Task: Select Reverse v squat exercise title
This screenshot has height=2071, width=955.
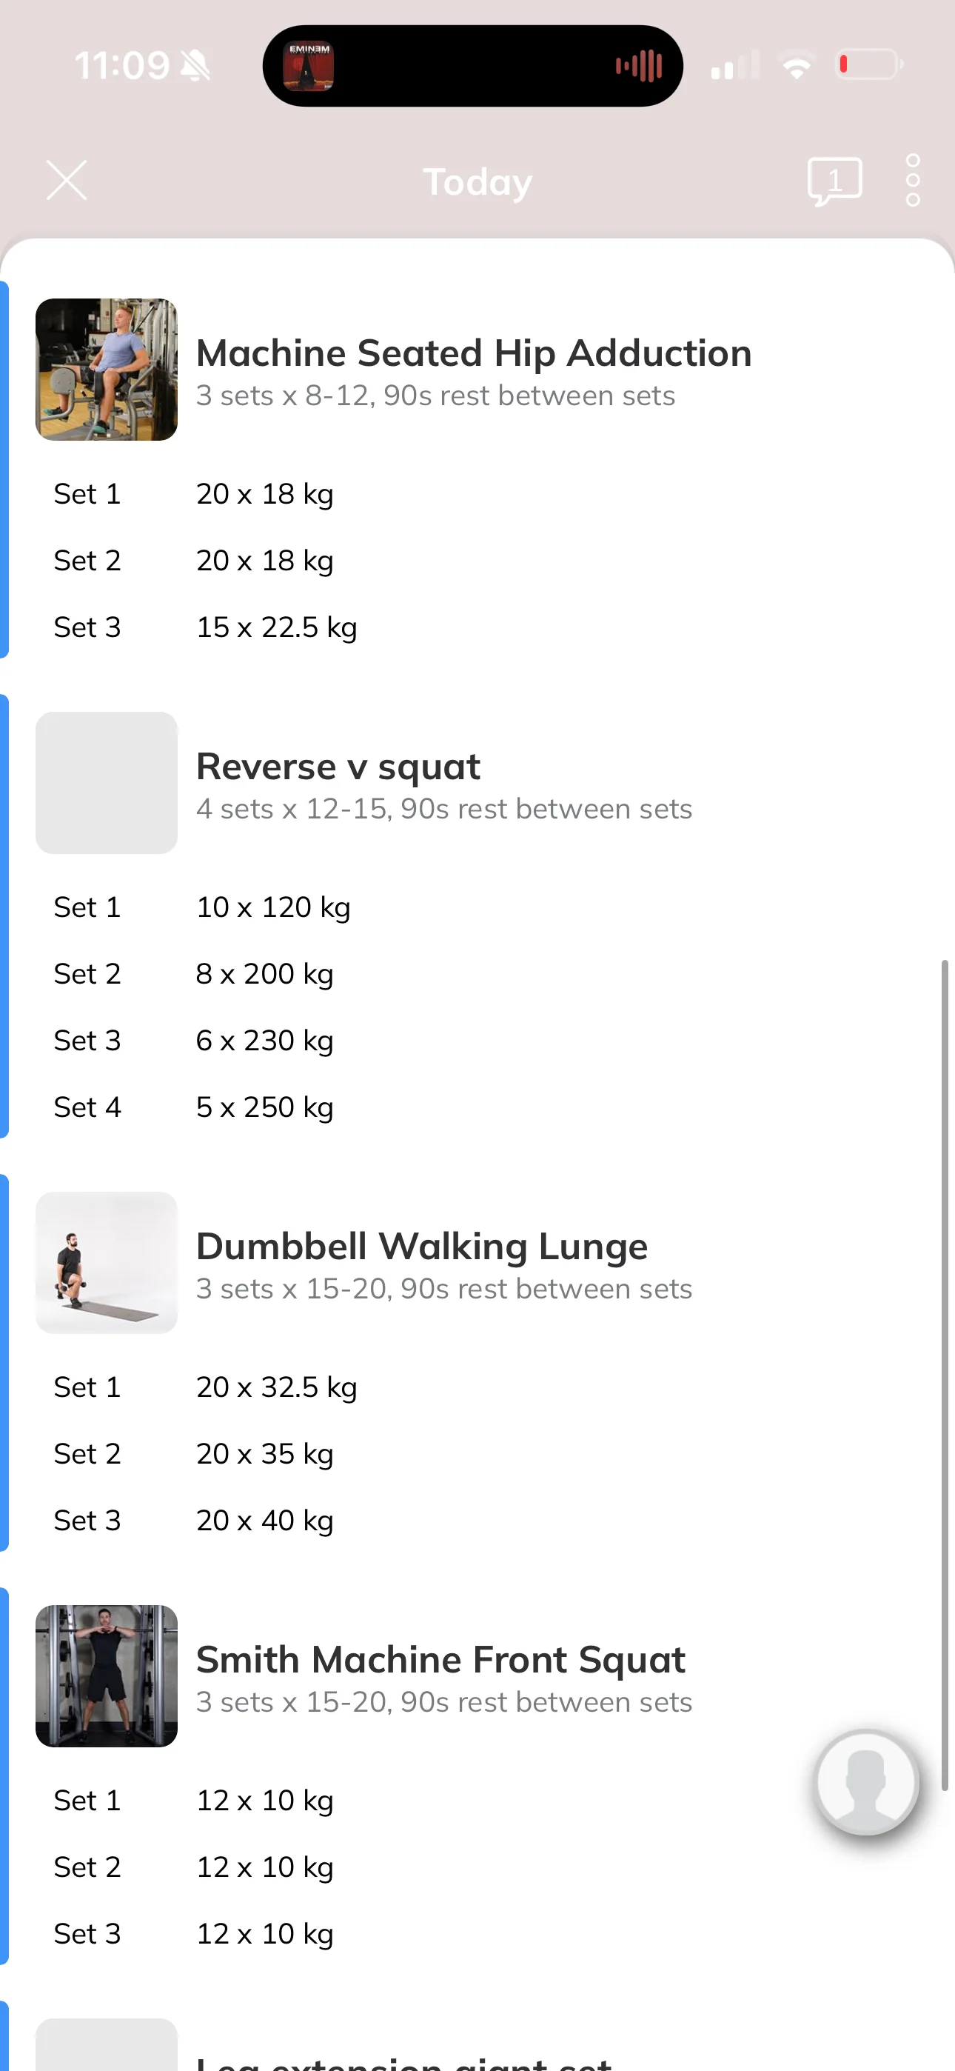Action: [x=338, y=766]
